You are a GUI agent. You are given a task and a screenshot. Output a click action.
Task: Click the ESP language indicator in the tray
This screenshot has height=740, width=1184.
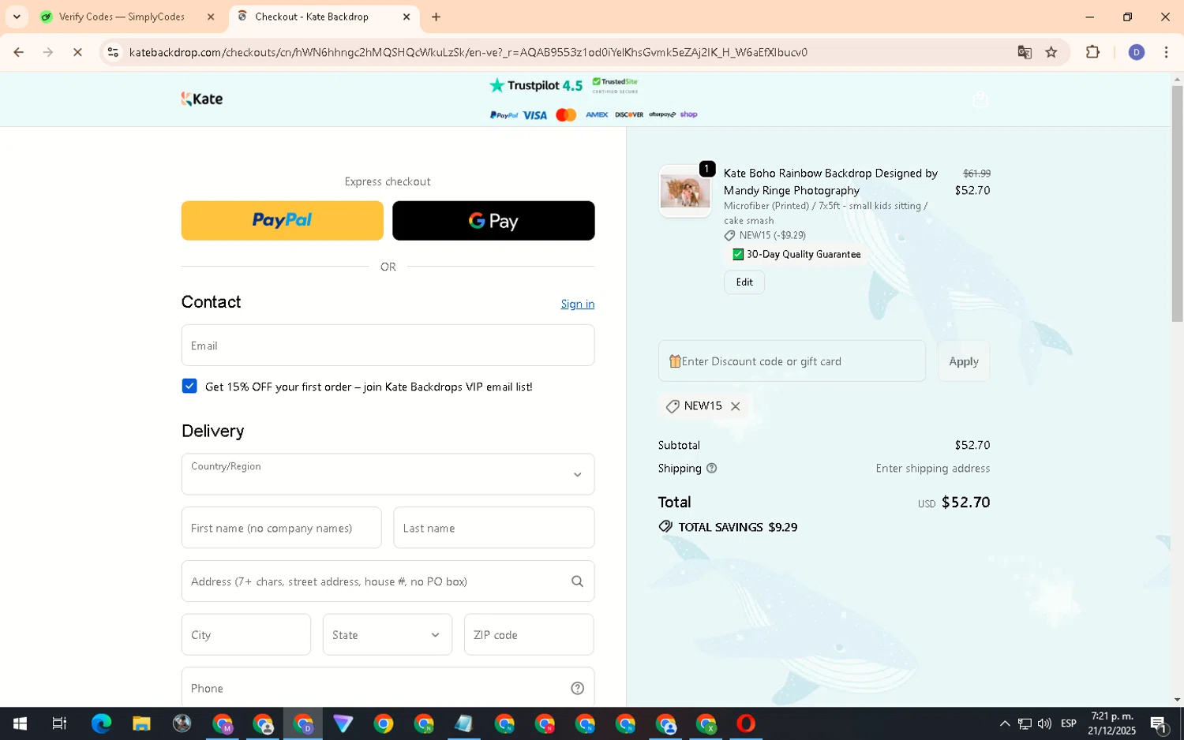pos(1069,723)
